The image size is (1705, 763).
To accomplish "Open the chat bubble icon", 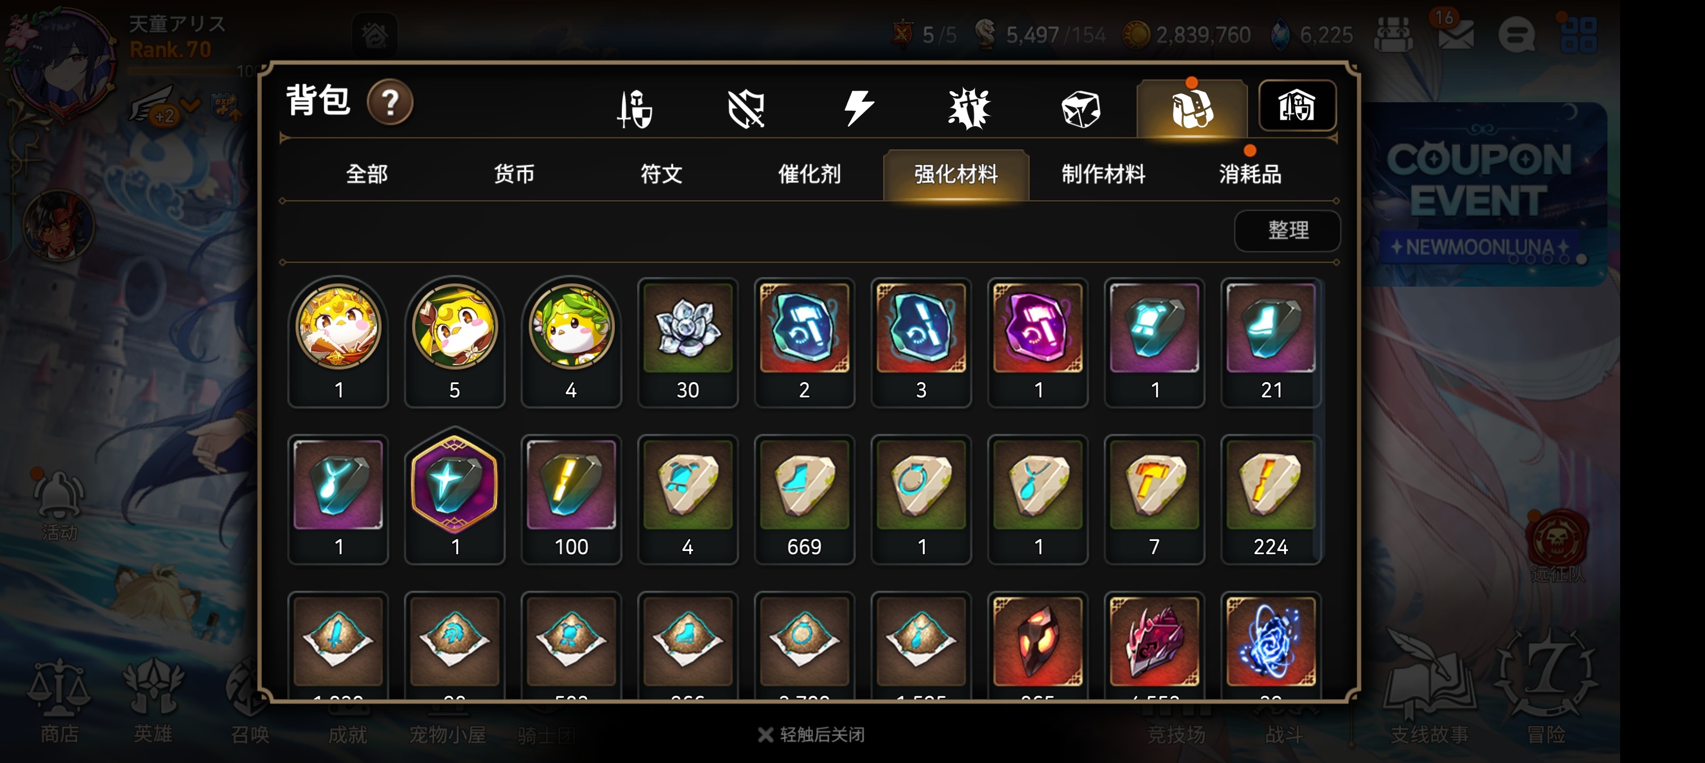I will (x=1516, y=34).
